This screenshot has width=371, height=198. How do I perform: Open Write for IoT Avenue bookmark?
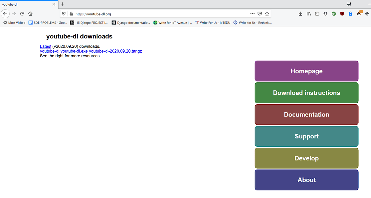(172, 23)
